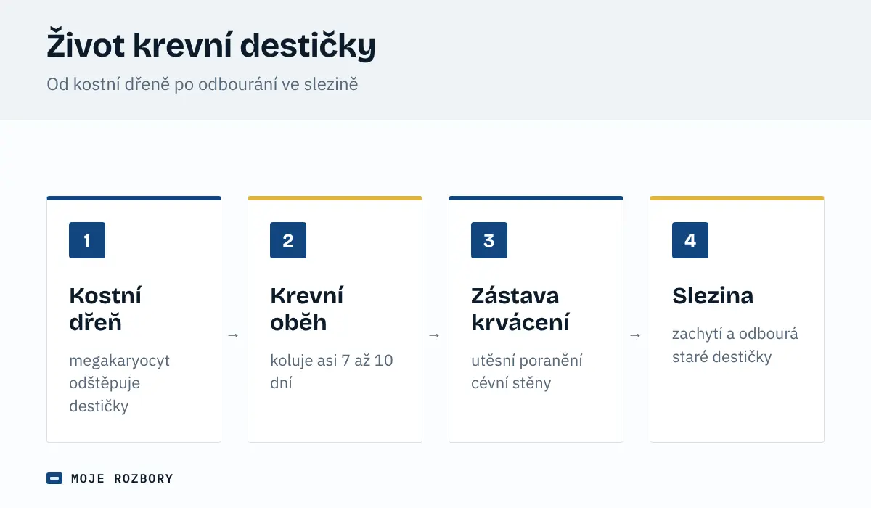
Task: Click text 'koluje asi 7 až 10 dní'
Action: 332,372
